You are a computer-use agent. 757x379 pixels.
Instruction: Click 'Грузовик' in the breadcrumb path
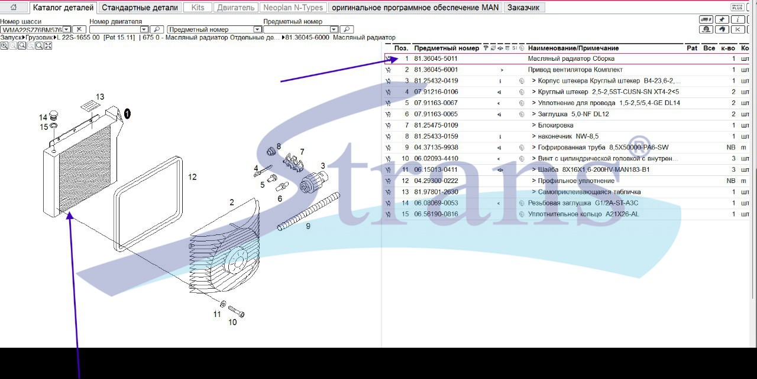point(39,38)
